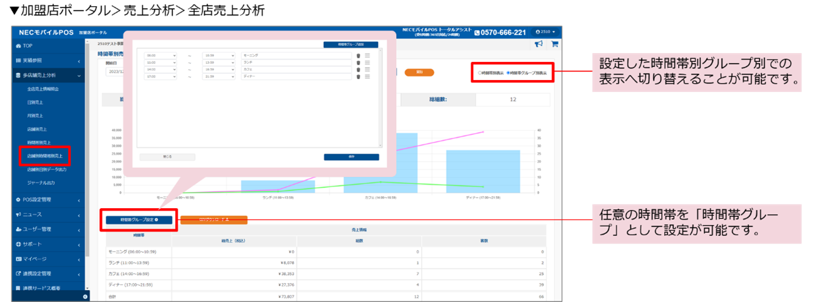Image resolution: width=814 pixels, height=302 pixels.
Task: Open 日別売上 submenu item
Action: (35, 103)
